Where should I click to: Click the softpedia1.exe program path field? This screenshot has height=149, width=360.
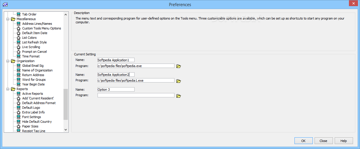click(x=136, y=80)
